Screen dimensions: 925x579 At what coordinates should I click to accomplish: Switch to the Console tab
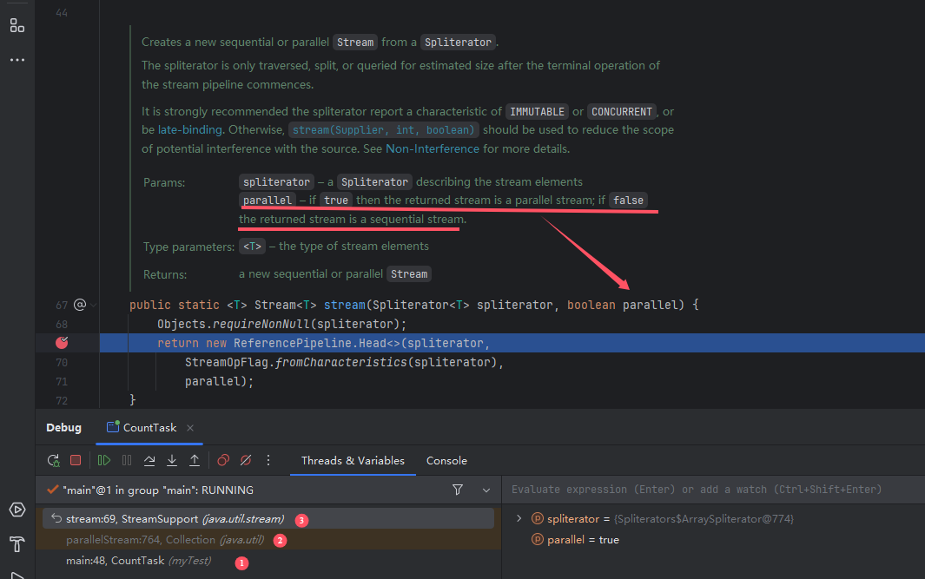click(x=446, y=461)
